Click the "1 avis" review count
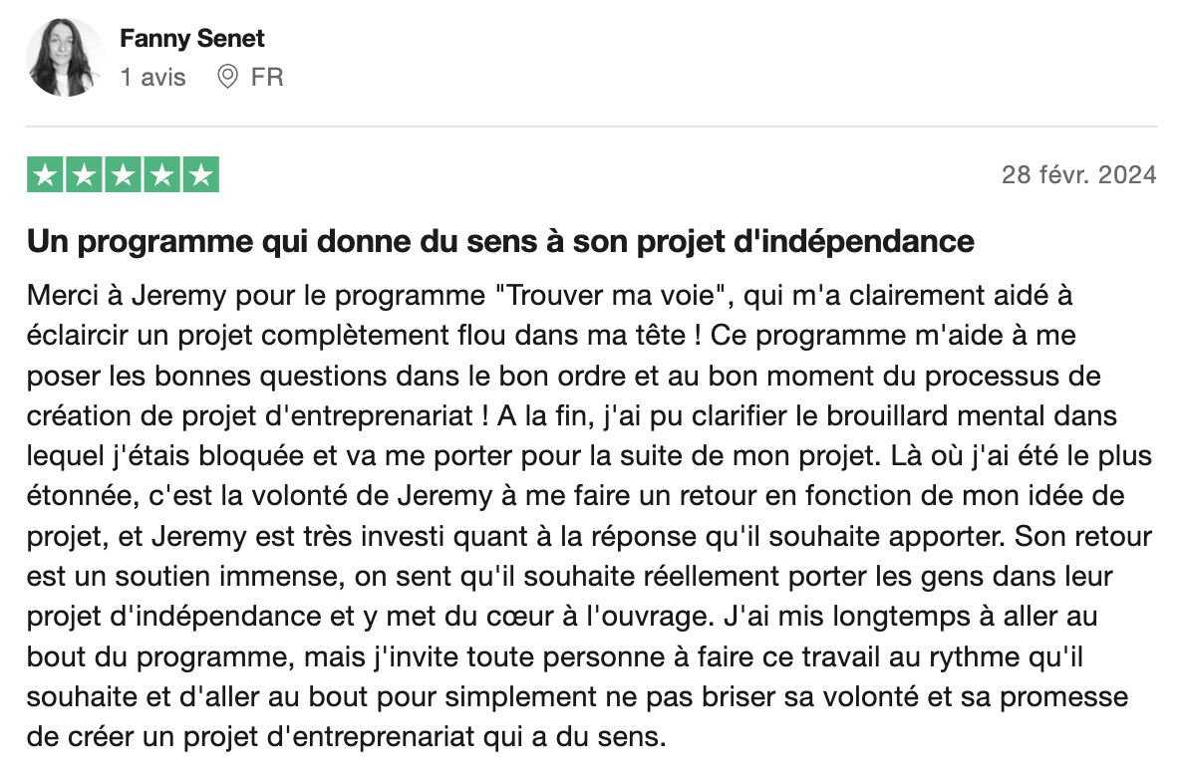The height and width of the screenshot is (777, 1184). 152,77
